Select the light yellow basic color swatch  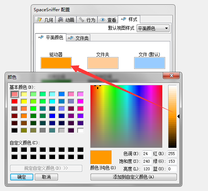pos(24,94)
